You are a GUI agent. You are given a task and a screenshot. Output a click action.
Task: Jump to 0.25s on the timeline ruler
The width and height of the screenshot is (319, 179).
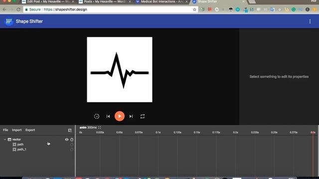[x=274, y=132]
